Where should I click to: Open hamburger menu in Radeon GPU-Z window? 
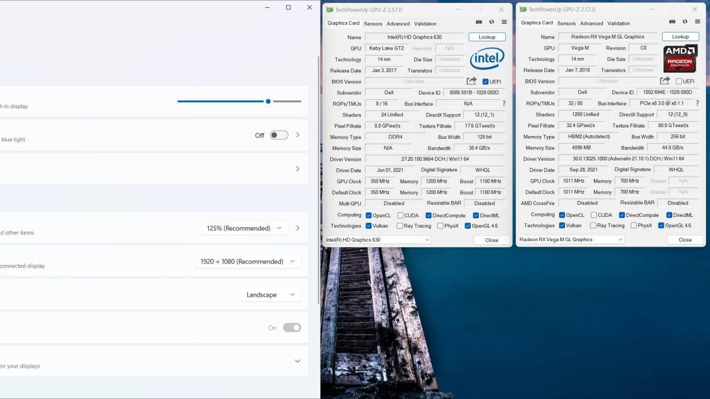698,22
